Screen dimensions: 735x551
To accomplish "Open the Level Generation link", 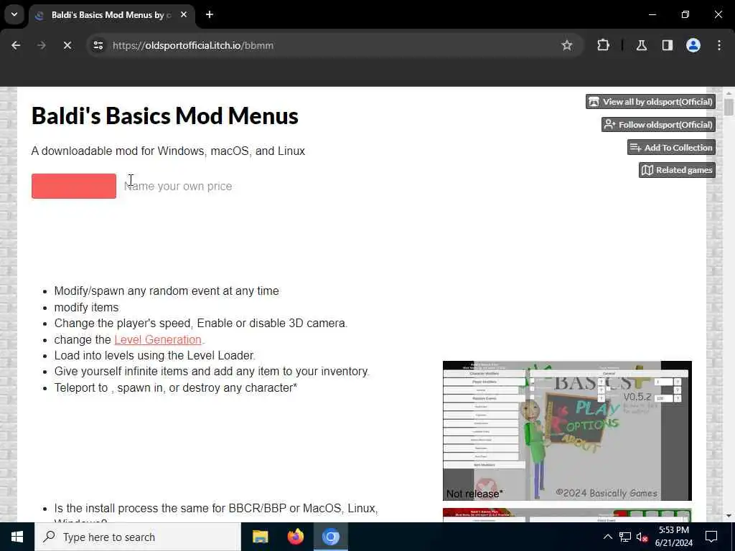I will pos(158,339).
